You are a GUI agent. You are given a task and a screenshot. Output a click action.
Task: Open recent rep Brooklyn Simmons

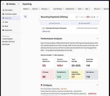click(x=8, y=41)
